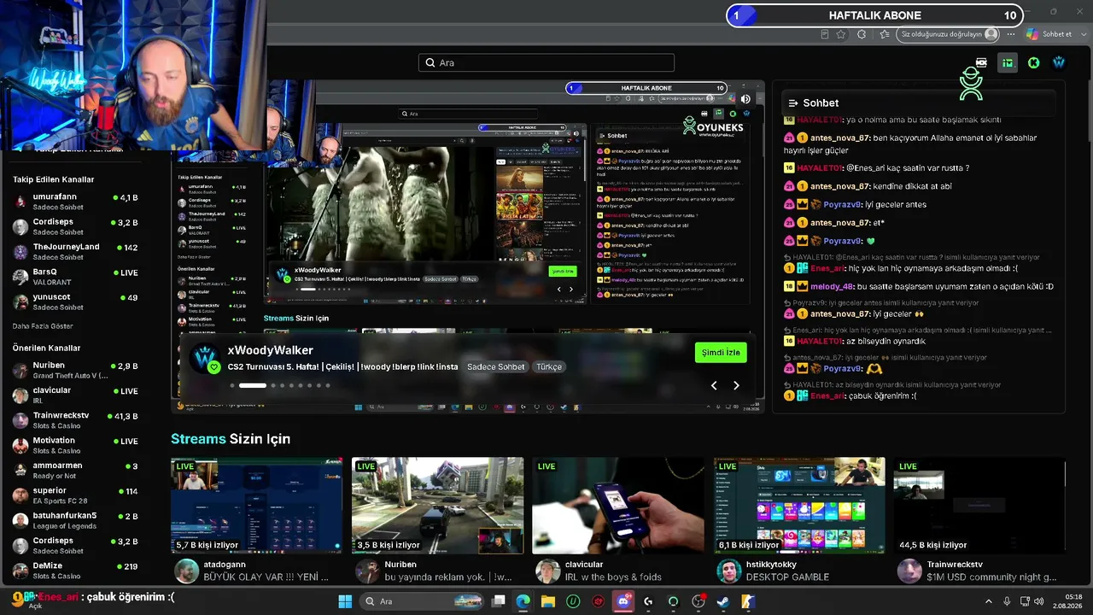Go to the previous featured stream

(x=714, y=385)
